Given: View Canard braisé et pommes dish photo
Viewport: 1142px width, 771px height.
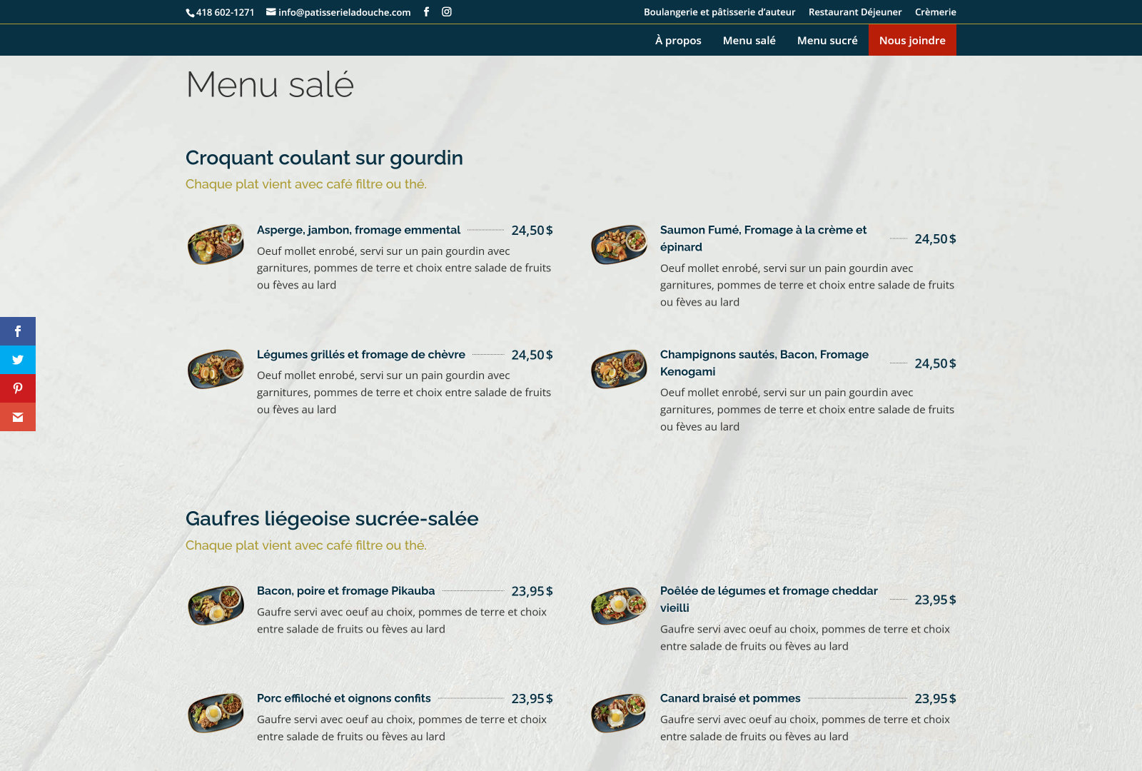Looking at the screenshot, I should (619, 712).
